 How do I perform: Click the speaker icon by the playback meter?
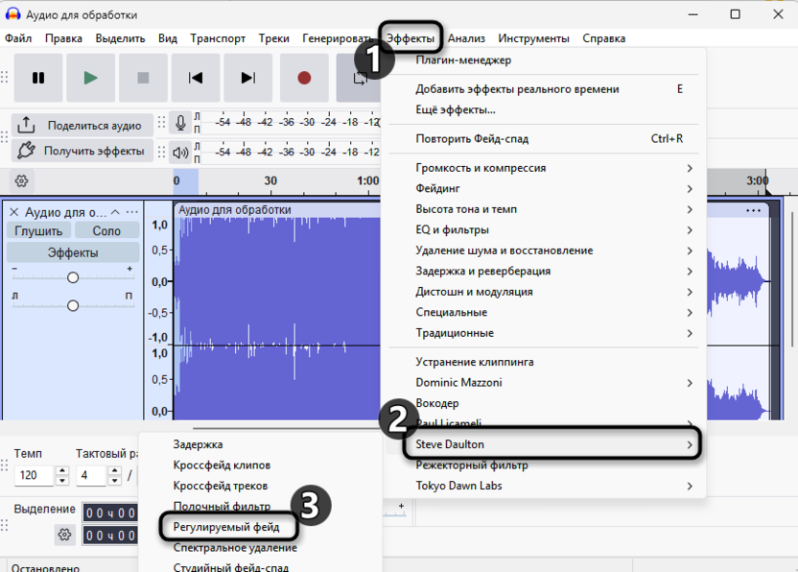pos(180,152)
